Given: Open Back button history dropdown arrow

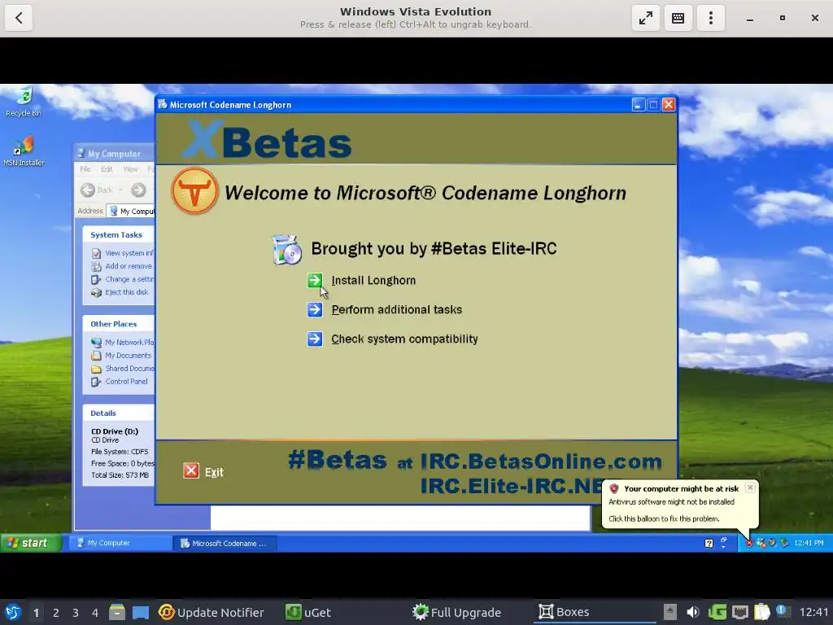Looking at the screenshot, I should tap(120, 190).
